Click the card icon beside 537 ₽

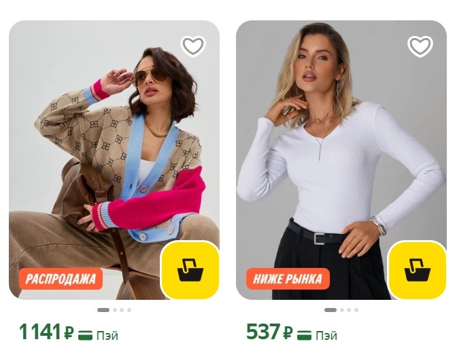tap(304, 335)
